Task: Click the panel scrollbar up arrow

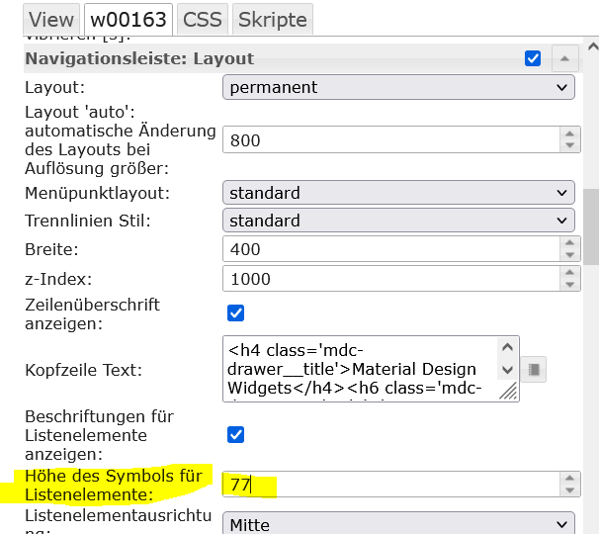Action: point(592,47)
